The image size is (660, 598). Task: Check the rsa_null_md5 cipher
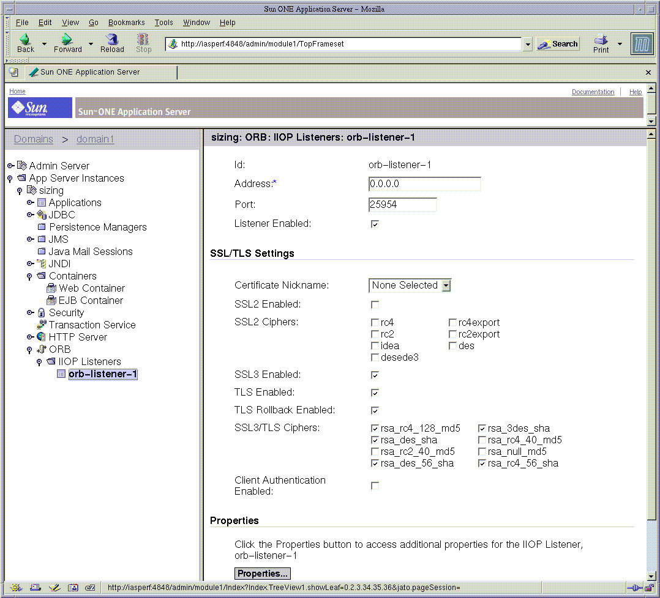[482, 451]
